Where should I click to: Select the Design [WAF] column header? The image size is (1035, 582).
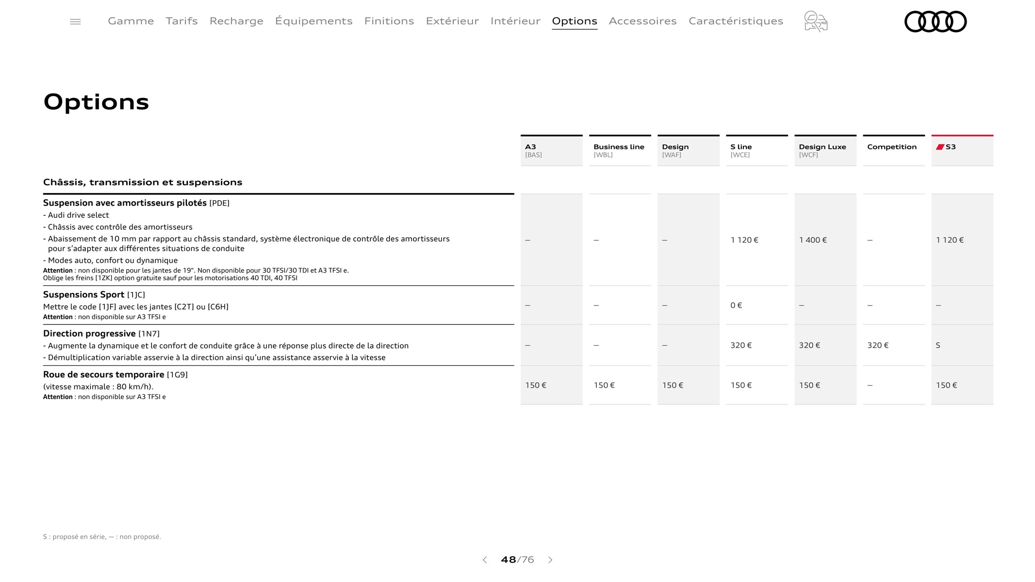click(x=689, y=150)
